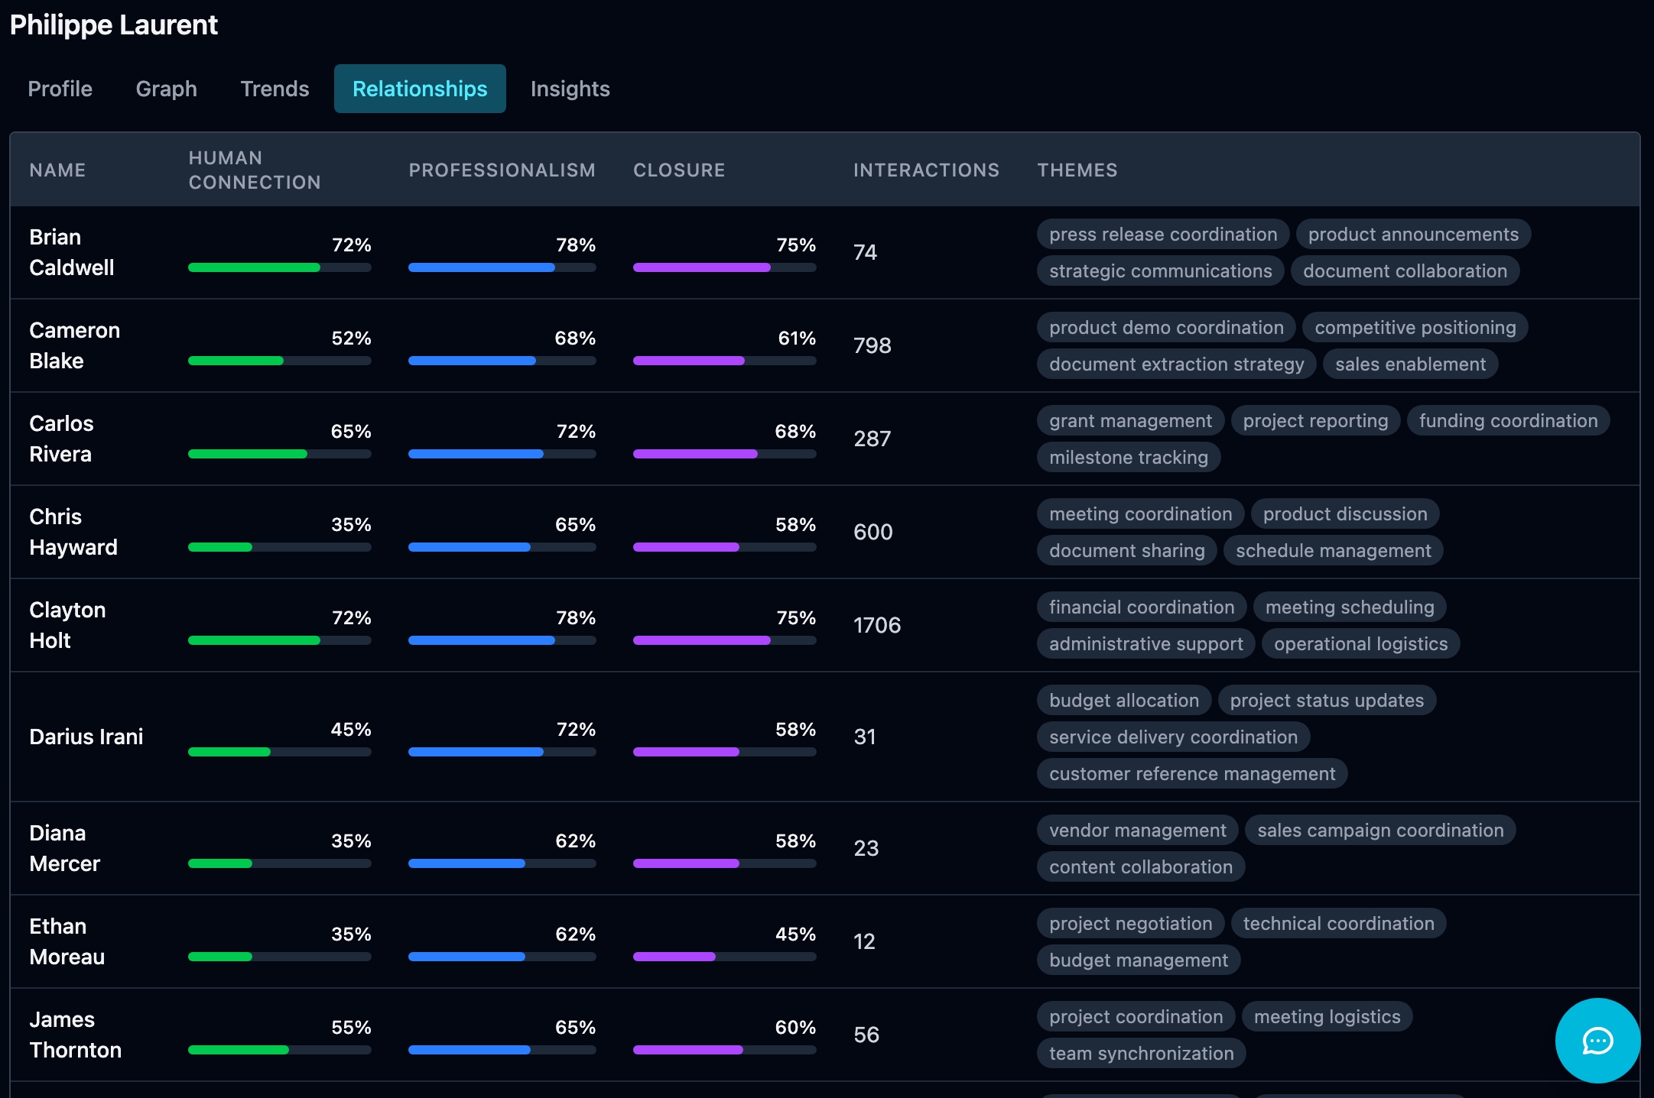Click Brian Caldwell's name
The image size is (1654, 1098).
(x=71, y=252)
